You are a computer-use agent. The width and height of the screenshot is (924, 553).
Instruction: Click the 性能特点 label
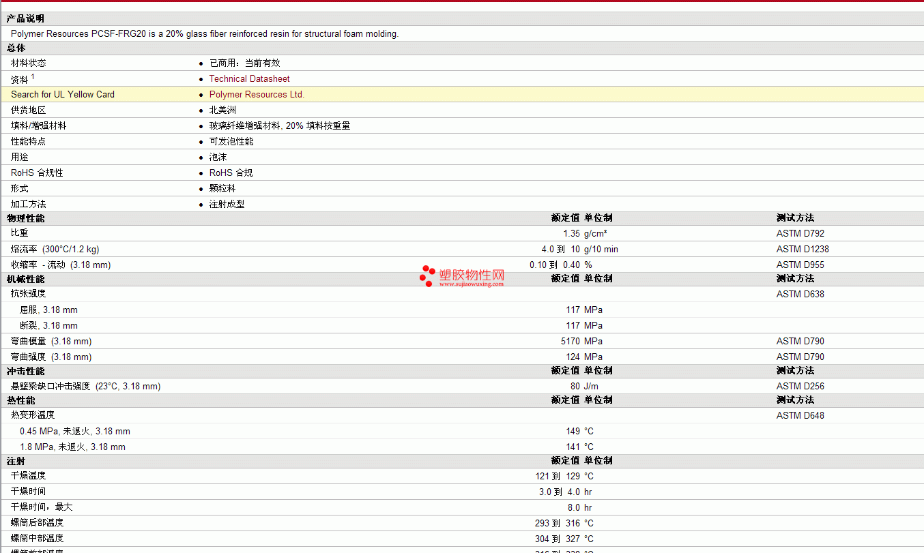pos(29,141)
